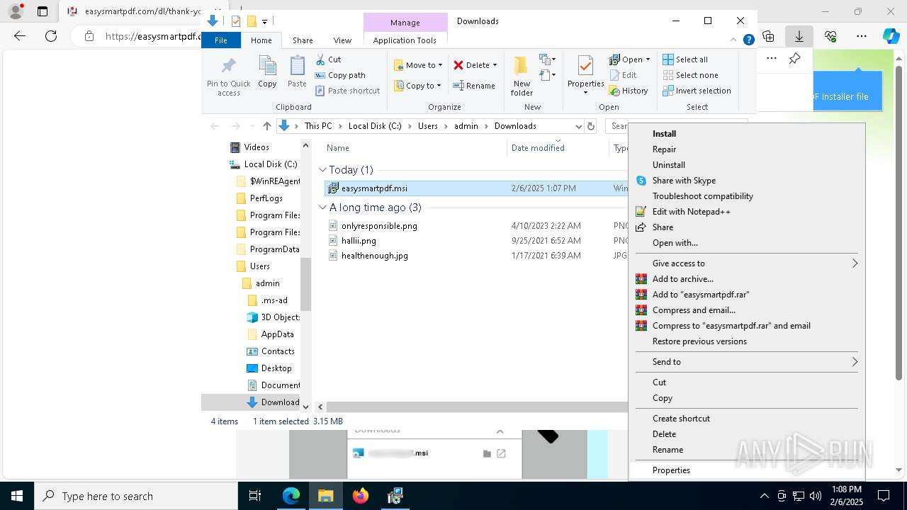Select the hallii.png file
Viewport: 907px width, 510px height.
[x=359, y=241]
